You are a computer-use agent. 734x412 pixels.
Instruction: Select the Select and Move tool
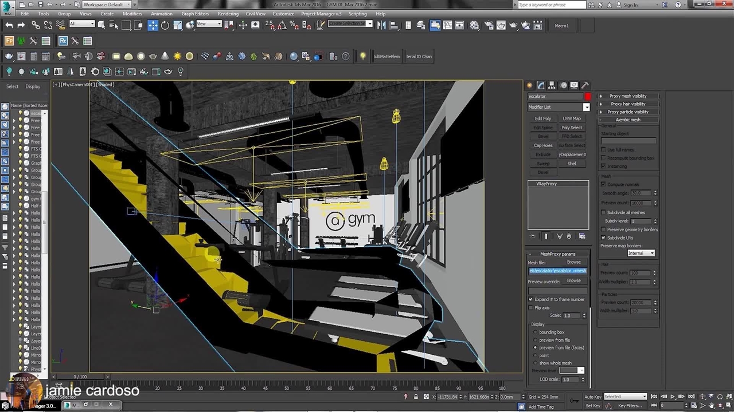click(x=153, y=25)
